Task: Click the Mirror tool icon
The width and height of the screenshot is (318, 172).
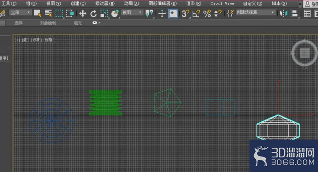Action: tap(284, 14)
